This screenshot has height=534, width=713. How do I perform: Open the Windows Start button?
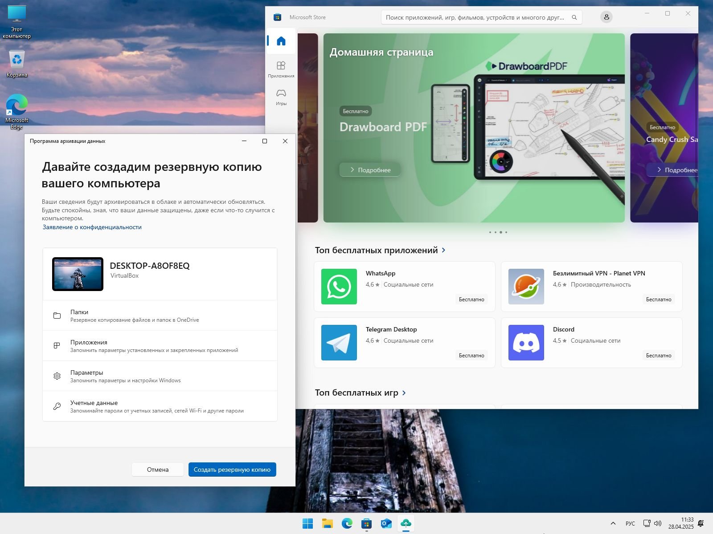[307, 524]
